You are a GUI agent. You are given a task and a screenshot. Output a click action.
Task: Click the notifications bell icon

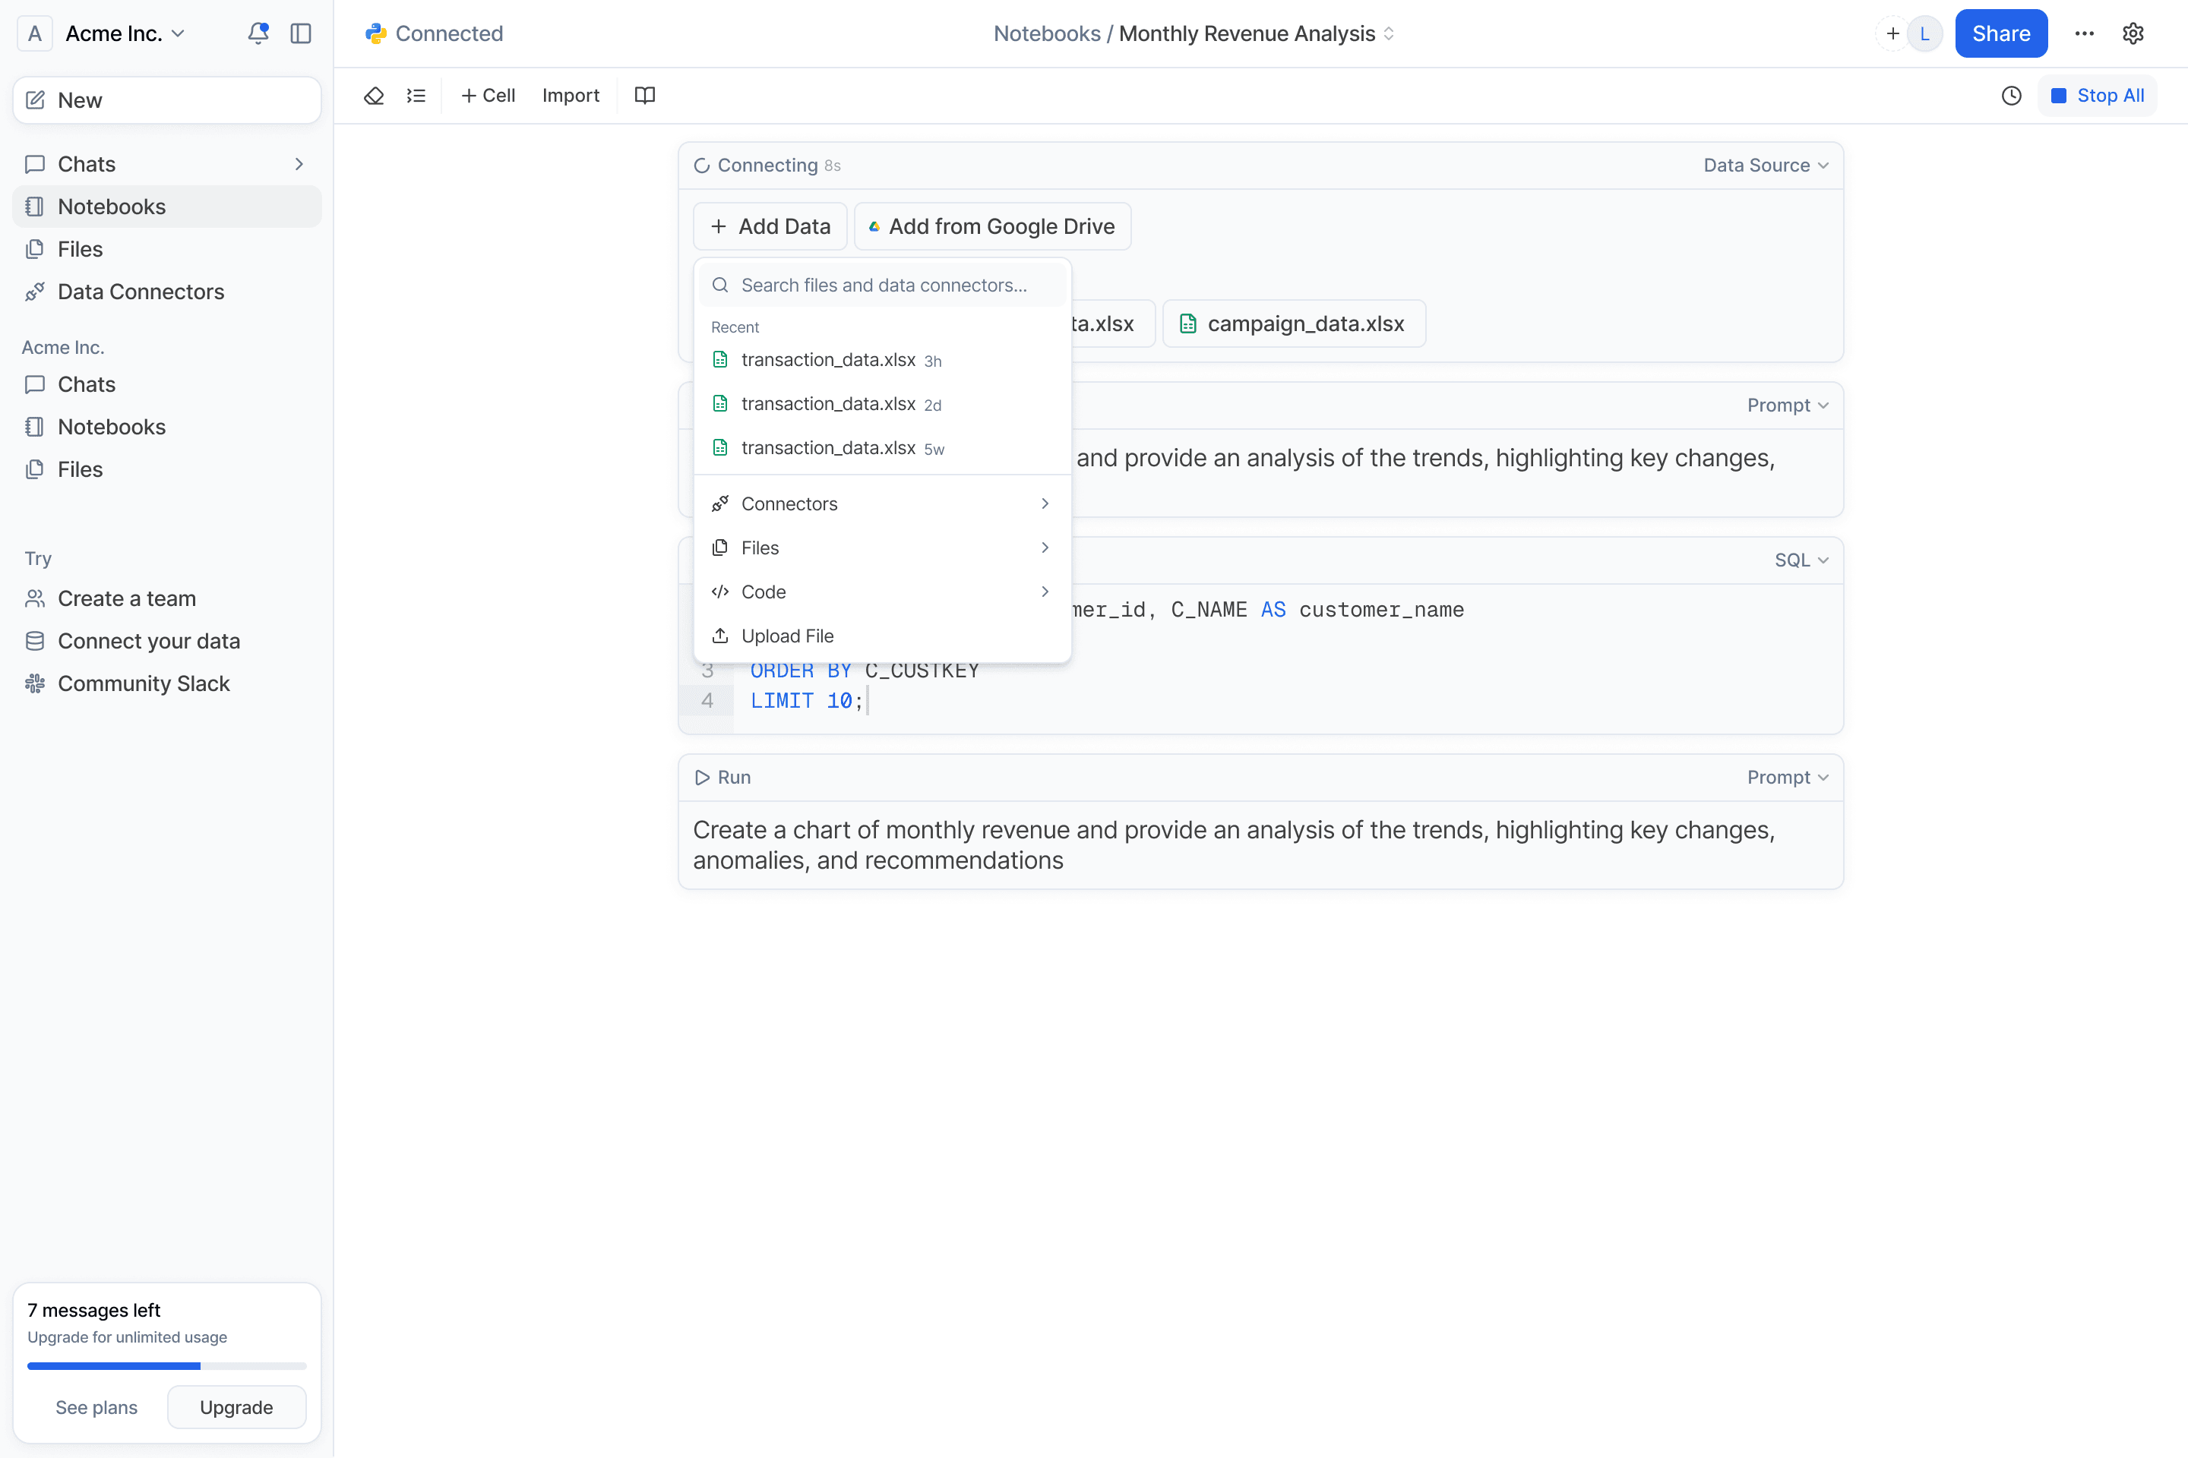click(x=258, y=33)
